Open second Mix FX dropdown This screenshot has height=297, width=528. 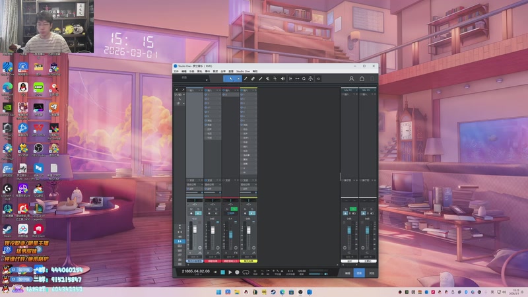pos(375,90)
